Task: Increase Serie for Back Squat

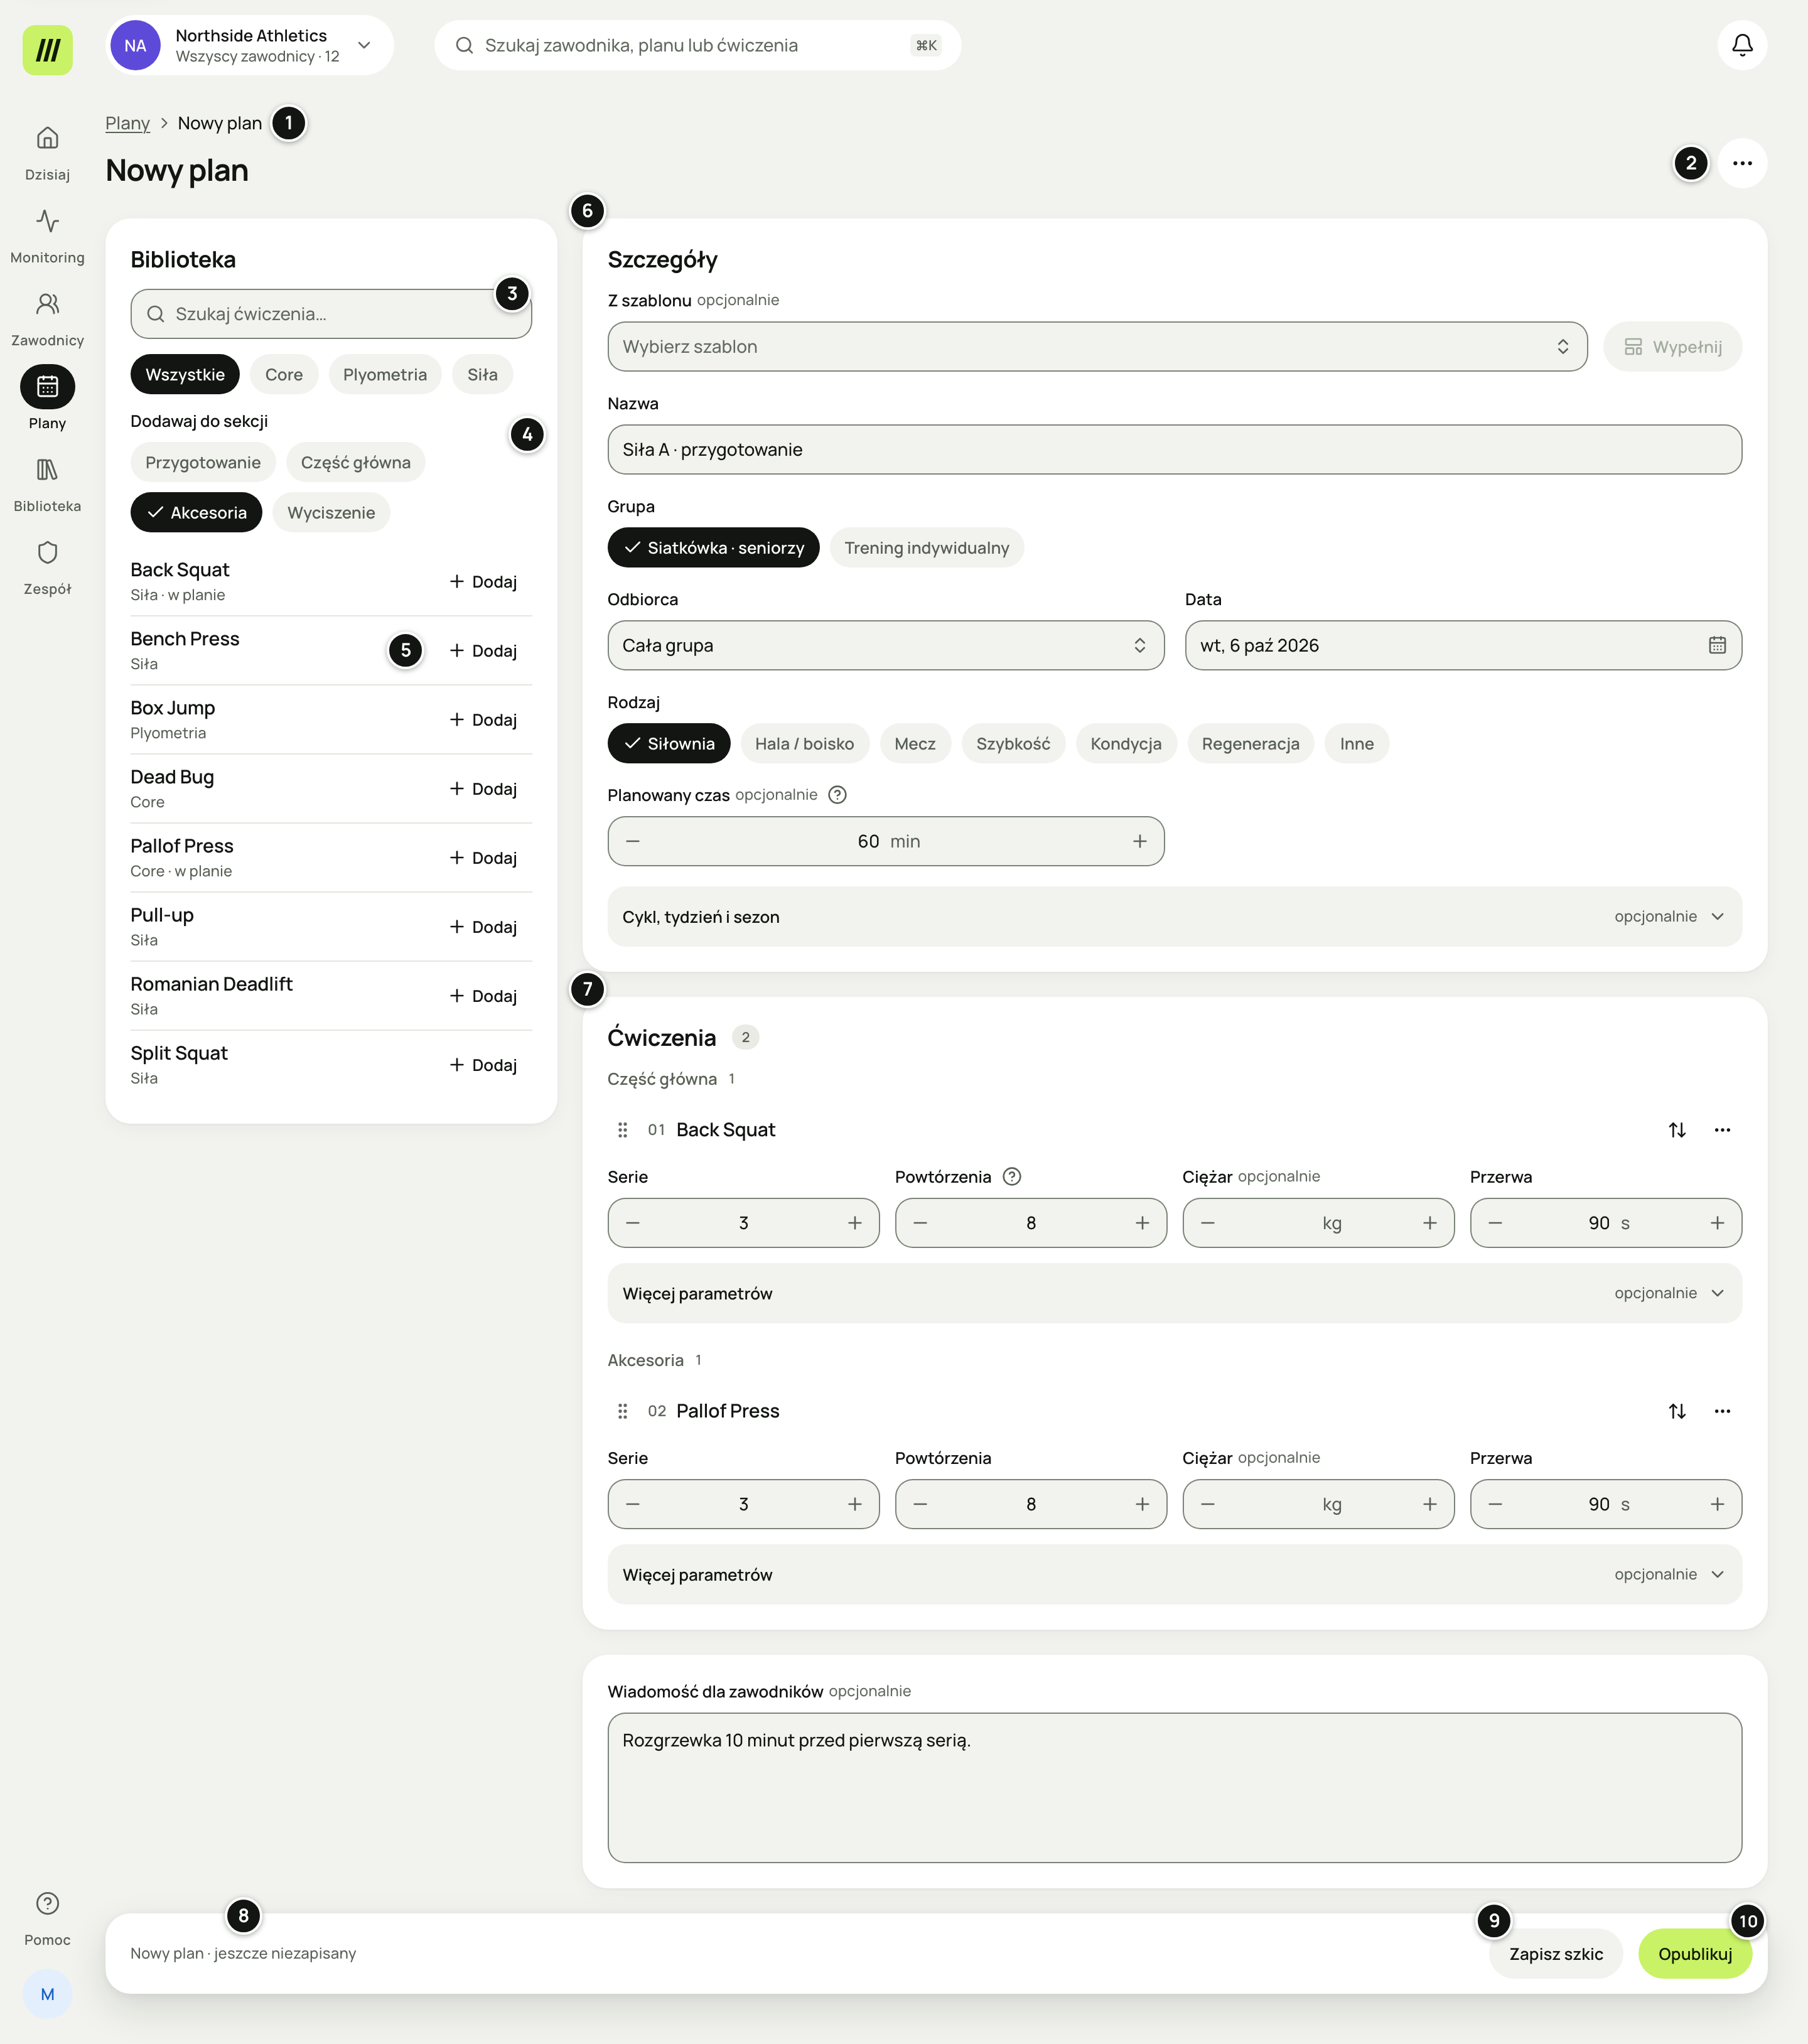Action: pyautogui.click(x=855, y=1223)
